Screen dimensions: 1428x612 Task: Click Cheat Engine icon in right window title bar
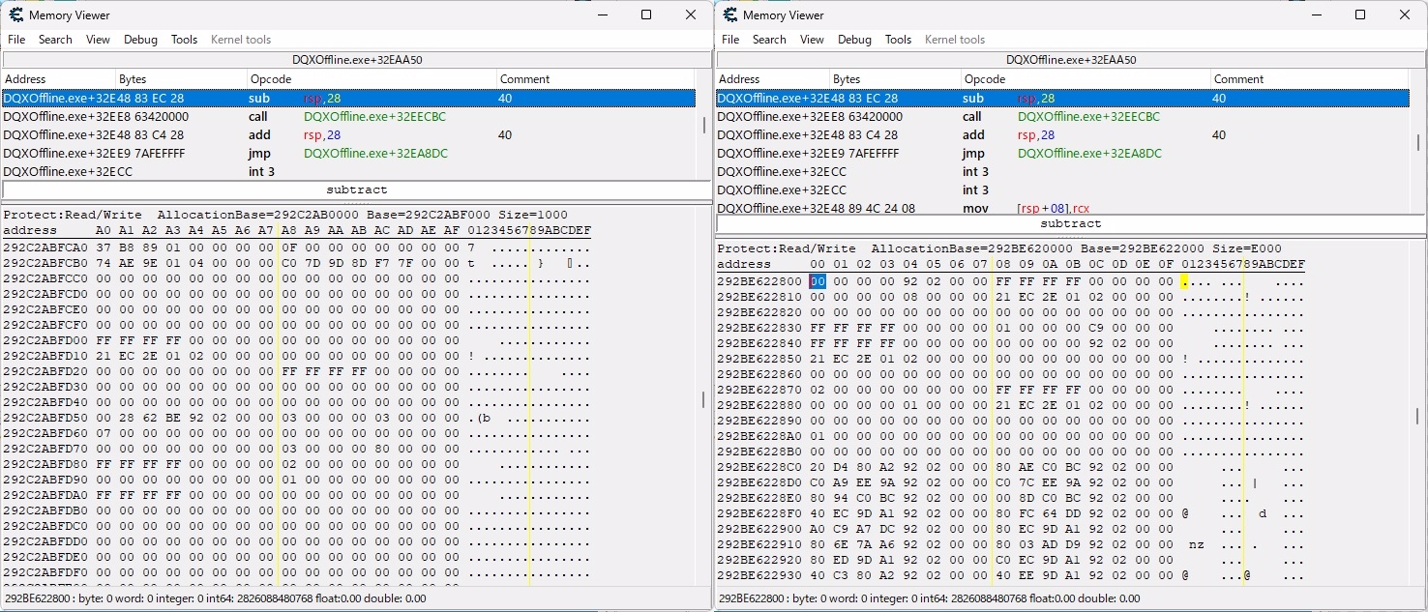point(729,15)
